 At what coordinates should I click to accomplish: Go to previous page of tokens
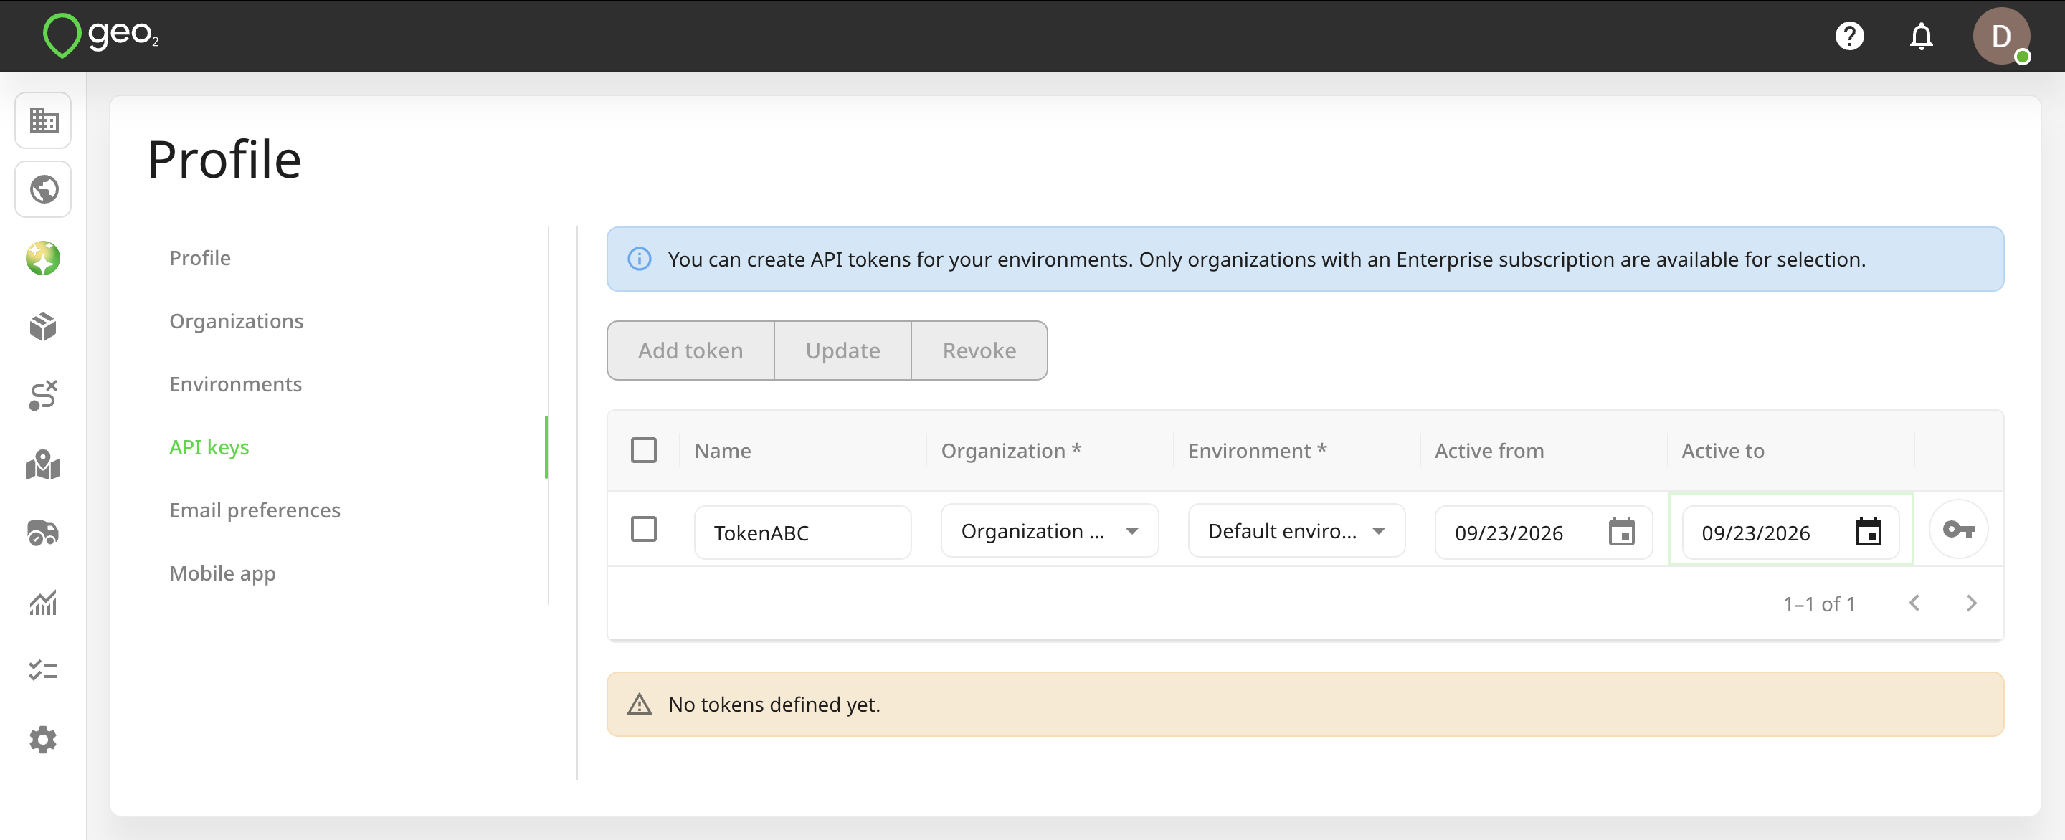[x=1914, y=603]
